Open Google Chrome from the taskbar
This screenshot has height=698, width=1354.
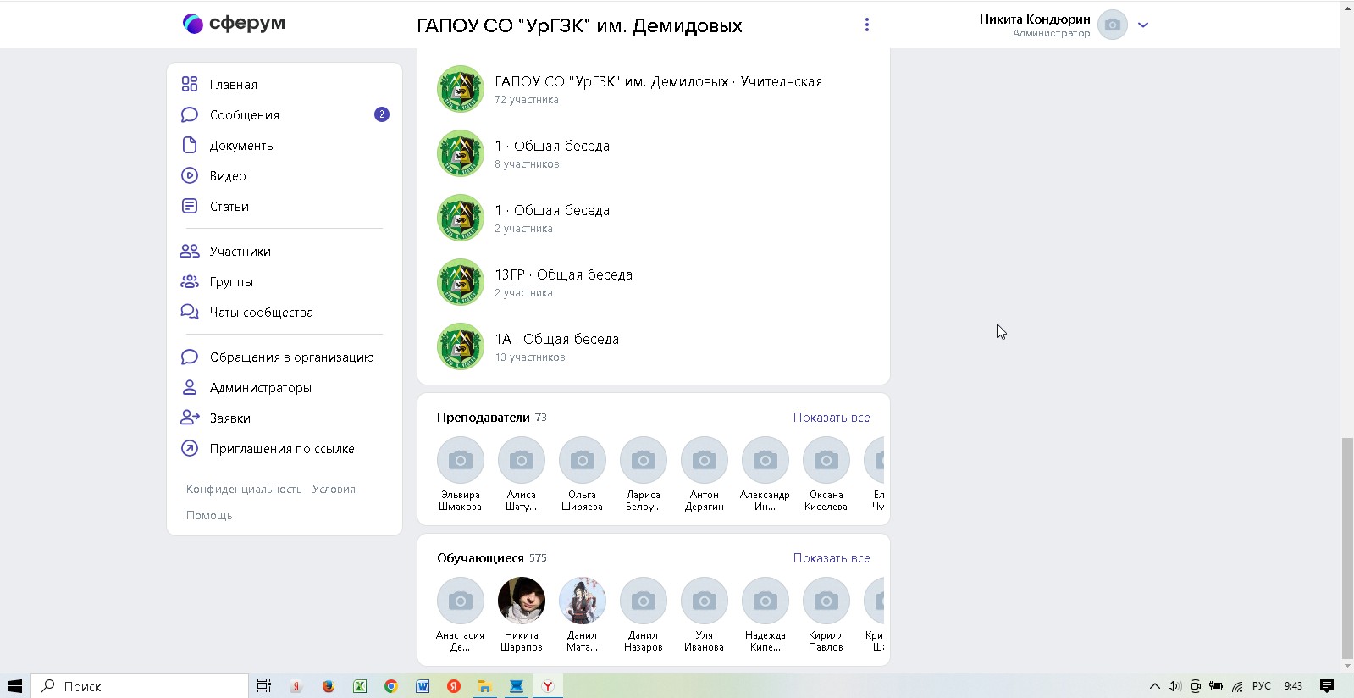[391, 686]
